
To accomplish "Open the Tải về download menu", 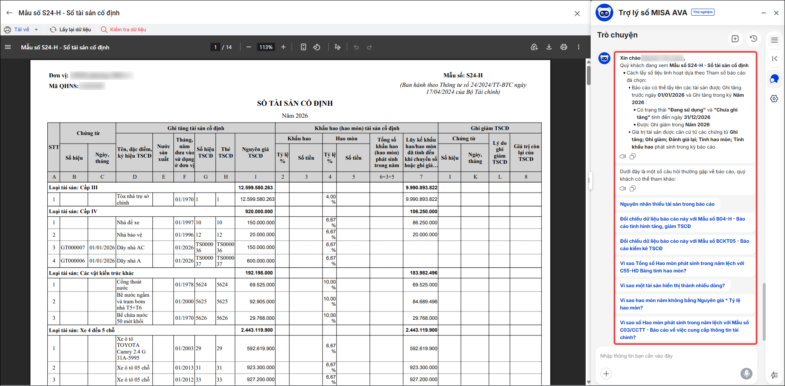I will click(x=36, y=30).
